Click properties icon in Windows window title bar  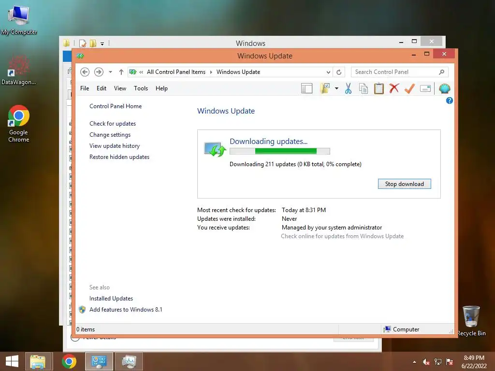coord(83,43)
